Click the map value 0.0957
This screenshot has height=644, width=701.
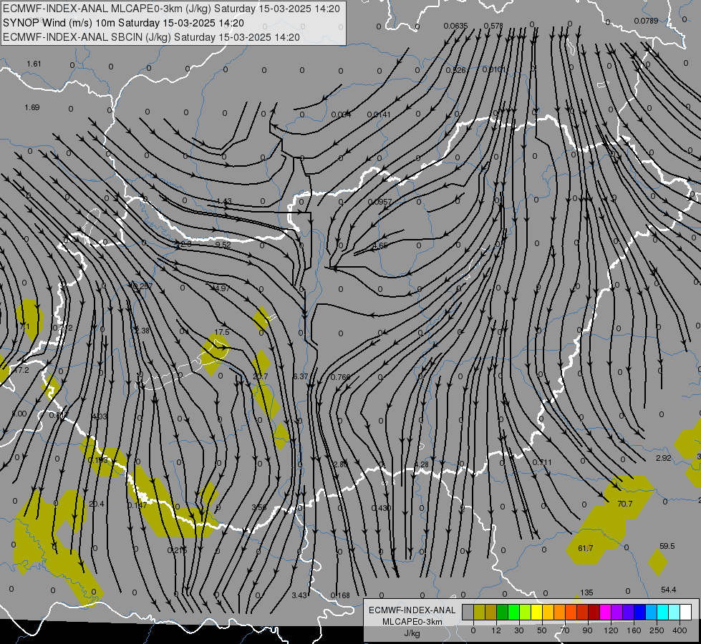click(379, 202)
